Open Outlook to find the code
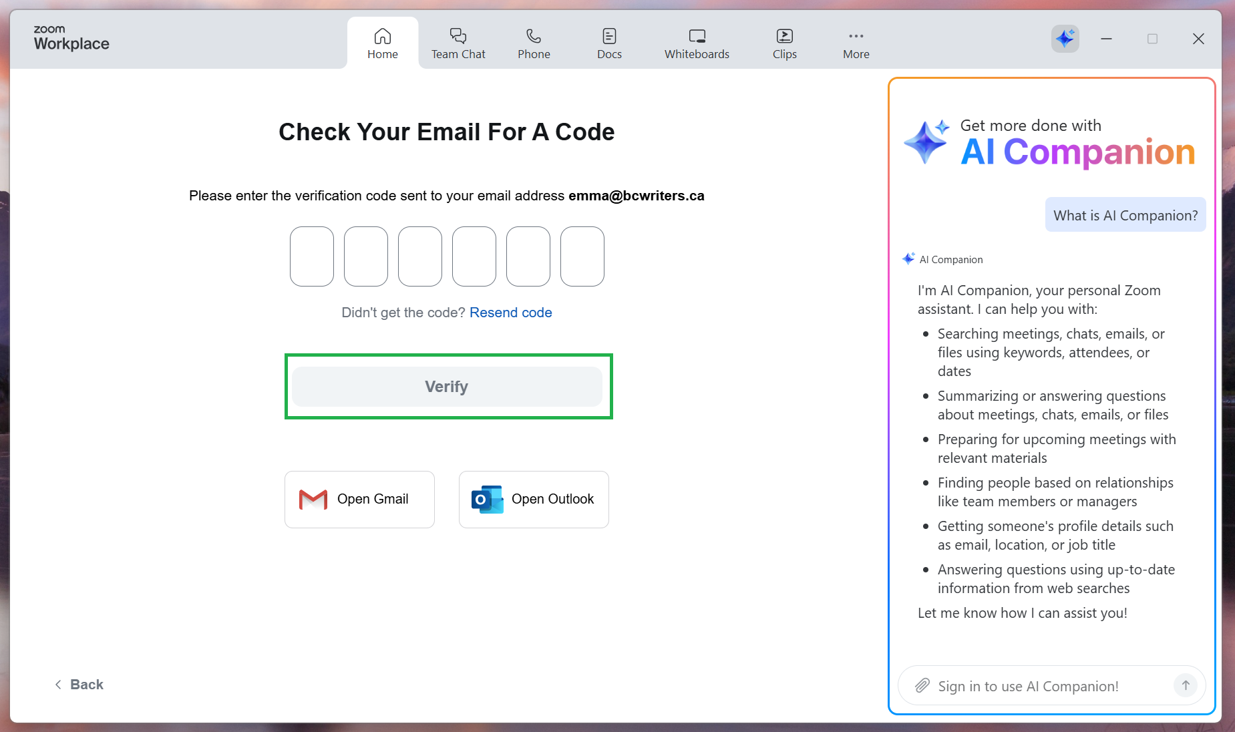Viewport: 1235px width, 732px height. pos(534,500)
